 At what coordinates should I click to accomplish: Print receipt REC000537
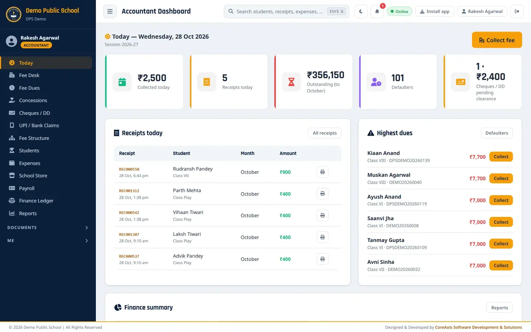(x=322, y=259)
